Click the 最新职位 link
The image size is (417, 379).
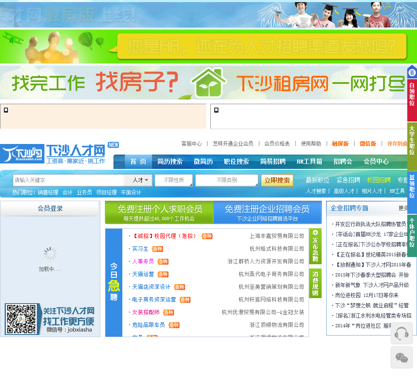318,180
